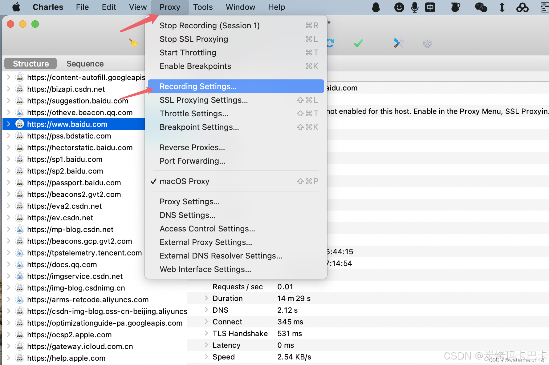Switch to the Sequence tab

tap(85, 64)
